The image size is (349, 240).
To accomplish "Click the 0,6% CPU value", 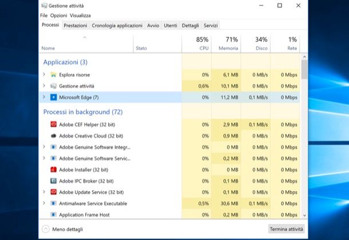I will click(204, 86).
